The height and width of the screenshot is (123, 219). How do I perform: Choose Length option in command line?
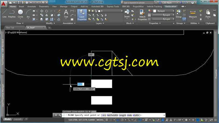(122, 115)
